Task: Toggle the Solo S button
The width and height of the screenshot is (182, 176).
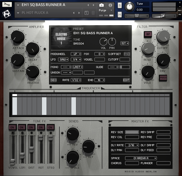Action: point(120,5)
